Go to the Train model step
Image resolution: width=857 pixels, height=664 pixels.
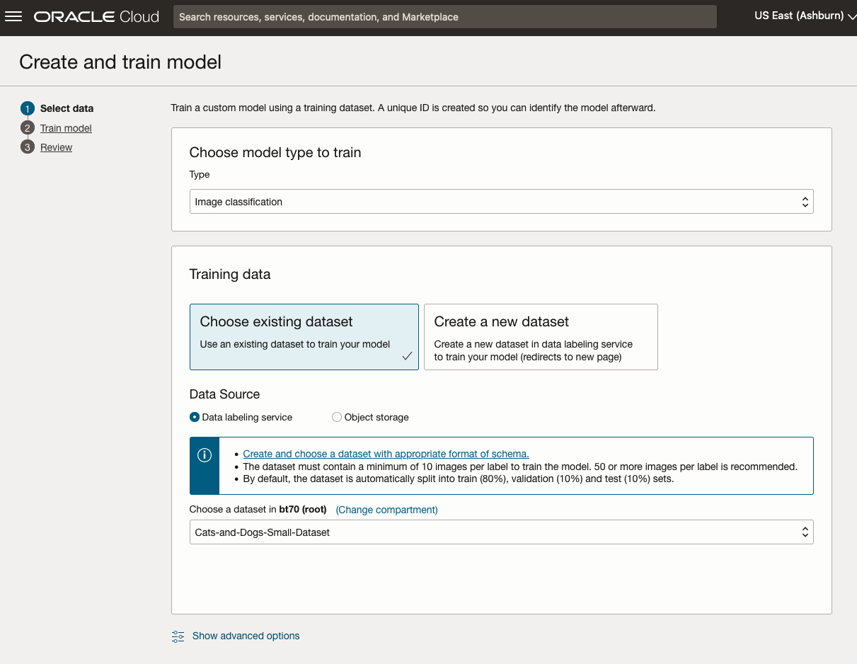66,128
